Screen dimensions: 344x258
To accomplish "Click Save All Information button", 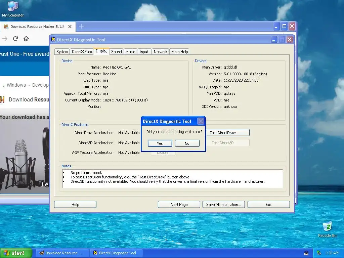I will (x=223, y=205).
